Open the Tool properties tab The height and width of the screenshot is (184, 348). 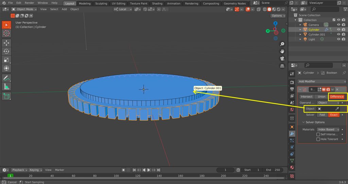(292, 74)
